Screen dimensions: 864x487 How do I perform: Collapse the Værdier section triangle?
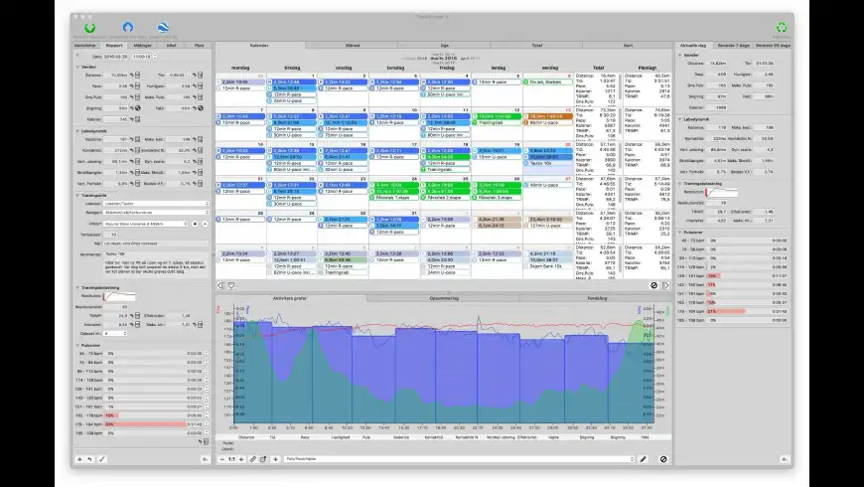coord(77,67)
